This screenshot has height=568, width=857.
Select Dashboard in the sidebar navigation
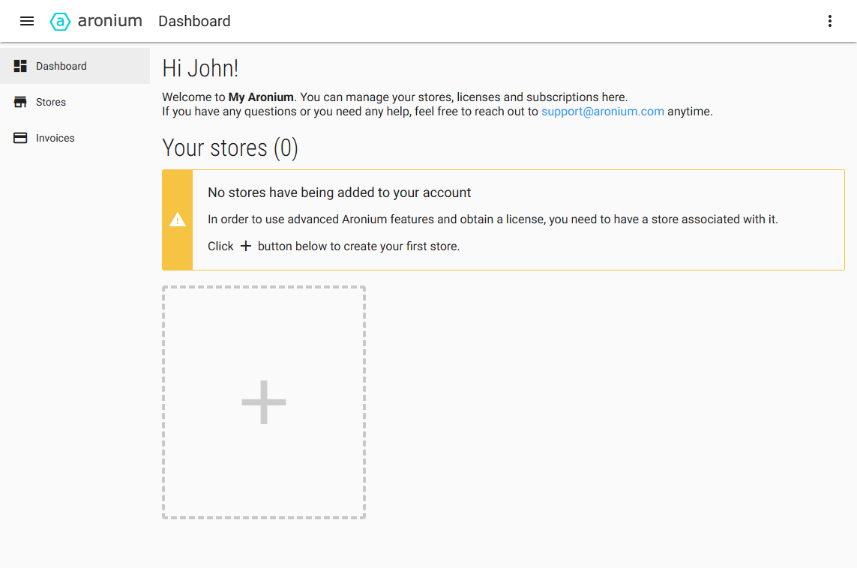coord(60,65)
